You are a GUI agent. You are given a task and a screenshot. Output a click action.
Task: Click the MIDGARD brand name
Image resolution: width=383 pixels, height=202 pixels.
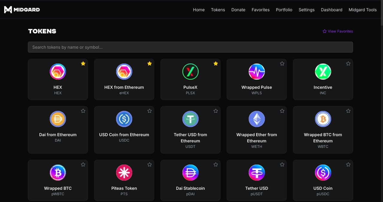pyautogui.click(x=27, y=10)
